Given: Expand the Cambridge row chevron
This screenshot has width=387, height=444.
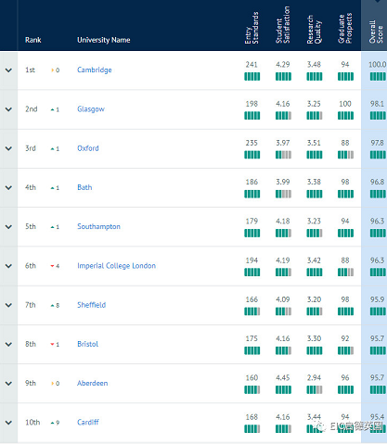Looking at the screenshot, I should click(8, 70).
